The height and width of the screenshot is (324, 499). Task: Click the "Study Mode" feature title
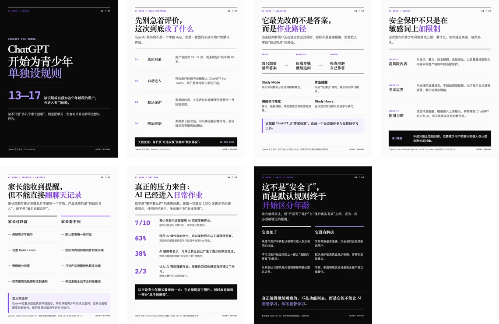(x=271, y=82)
